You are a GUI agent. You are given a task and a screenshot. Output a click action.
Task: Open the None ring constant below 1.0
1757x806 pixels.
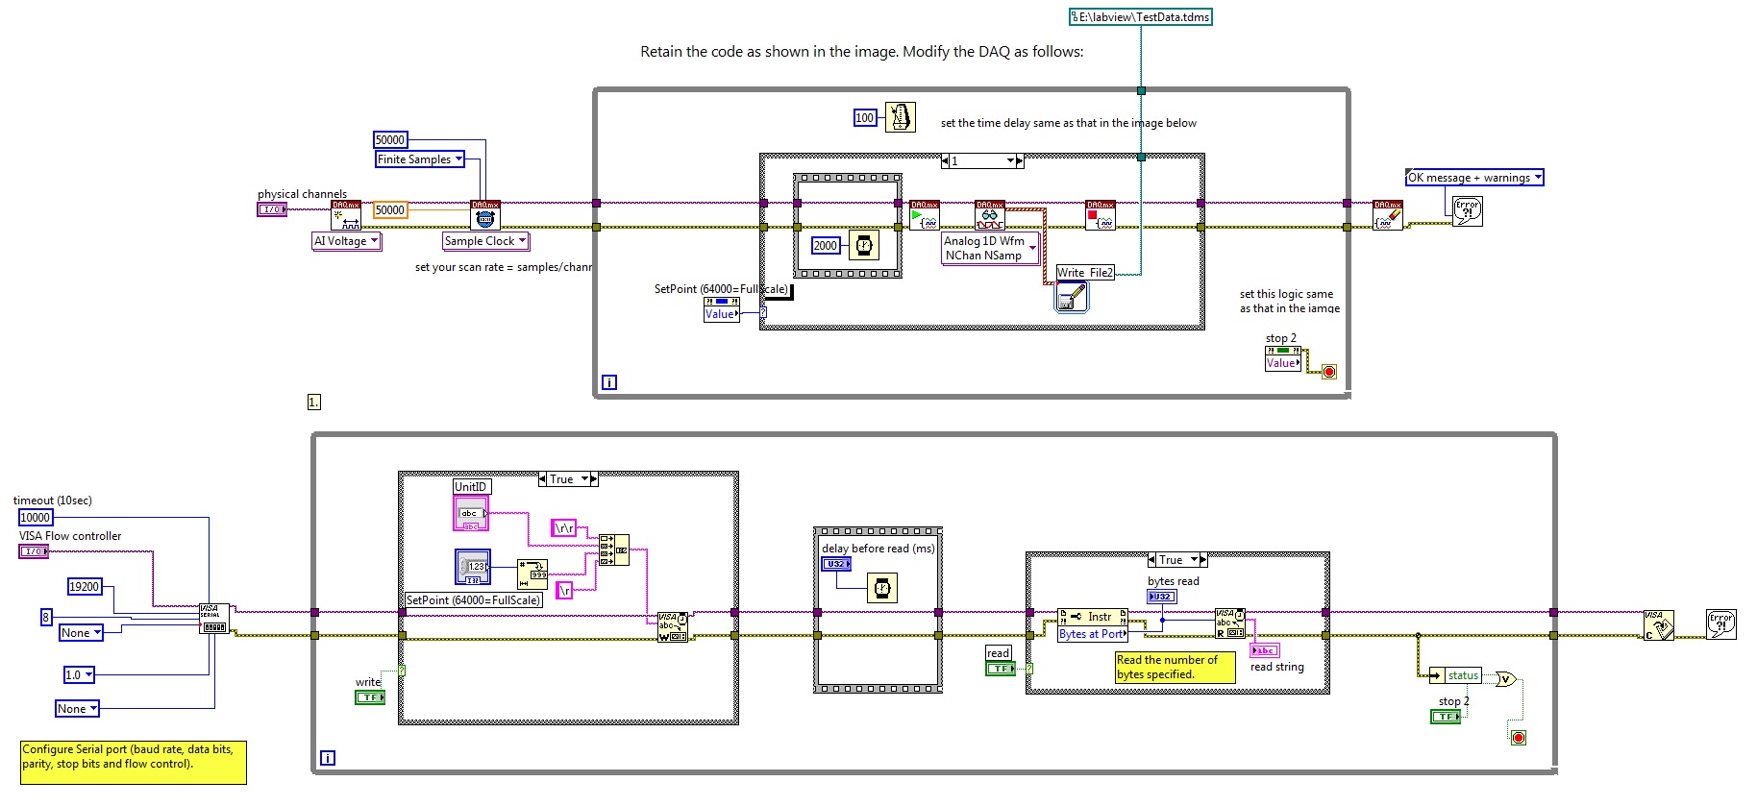[77, 709]
